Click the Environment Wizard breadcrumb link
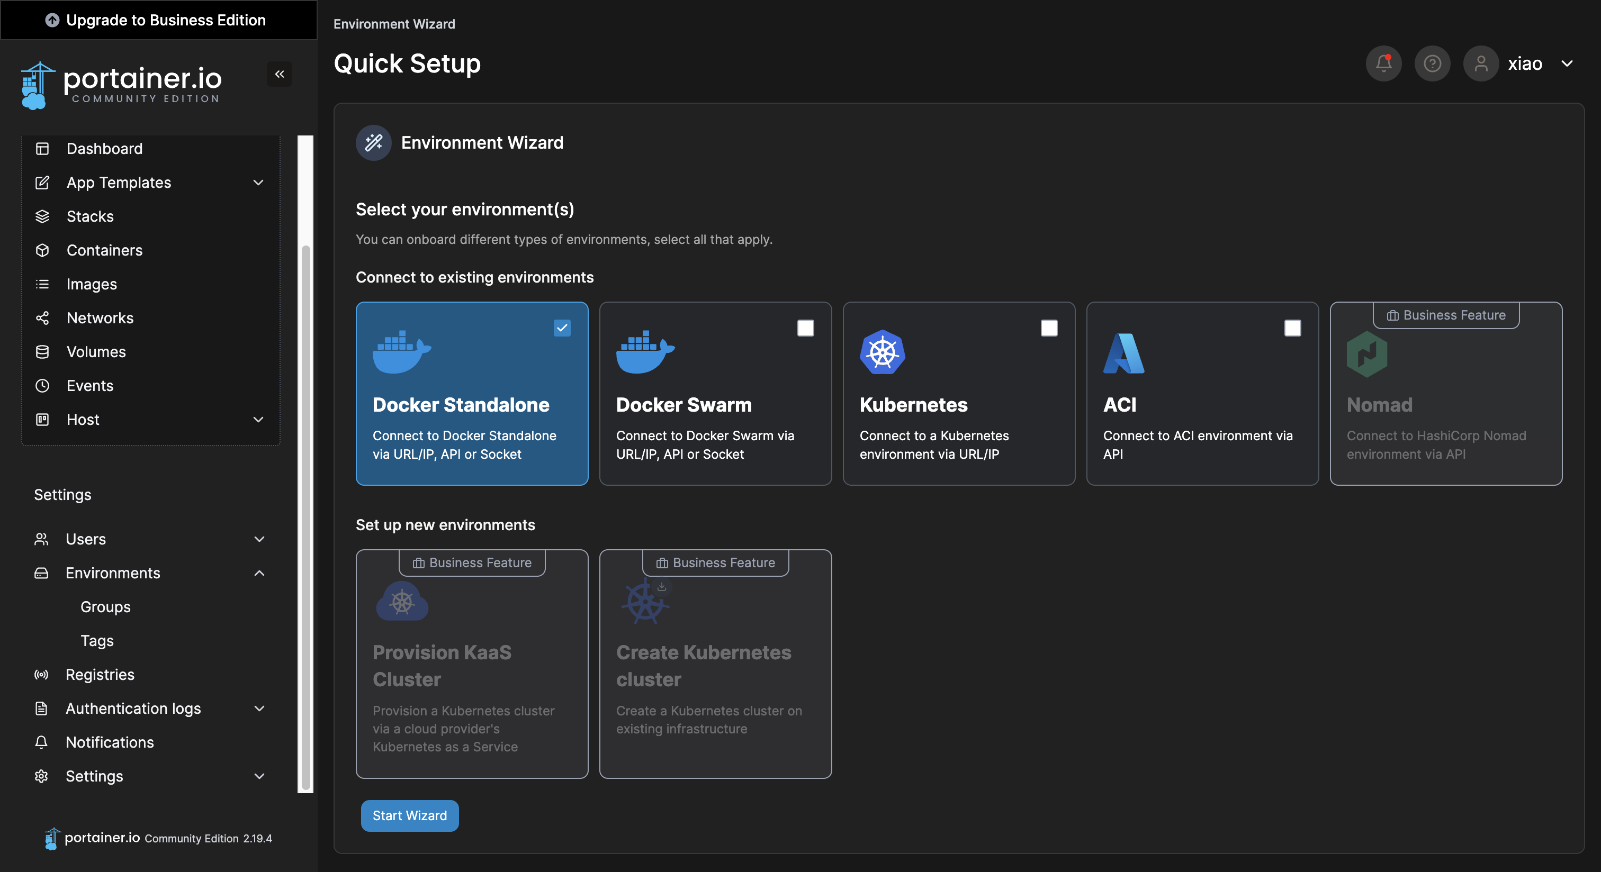The height and width of the screenshot is (872, 1601). (x=394, y=24)
